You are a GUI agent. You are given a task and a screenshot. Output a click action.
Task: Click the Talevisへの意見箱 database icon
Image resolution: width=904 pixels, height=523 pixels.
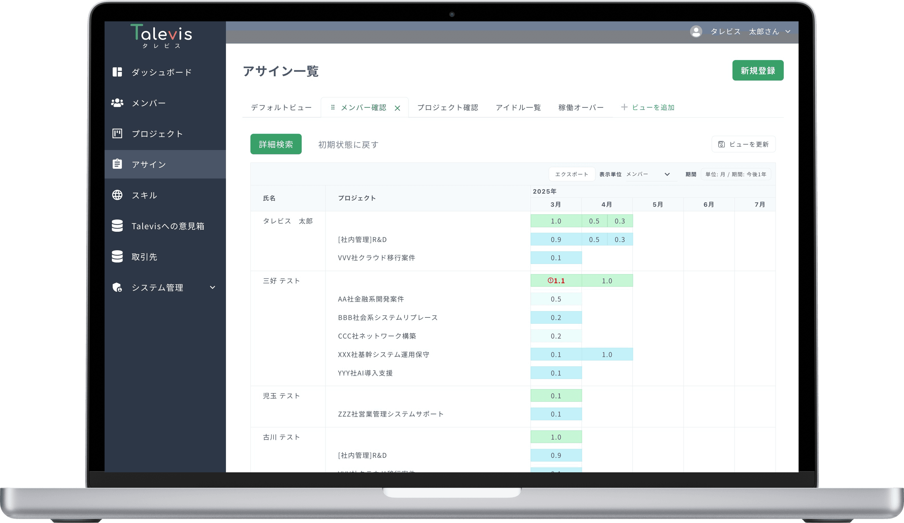tap(117, 226)
